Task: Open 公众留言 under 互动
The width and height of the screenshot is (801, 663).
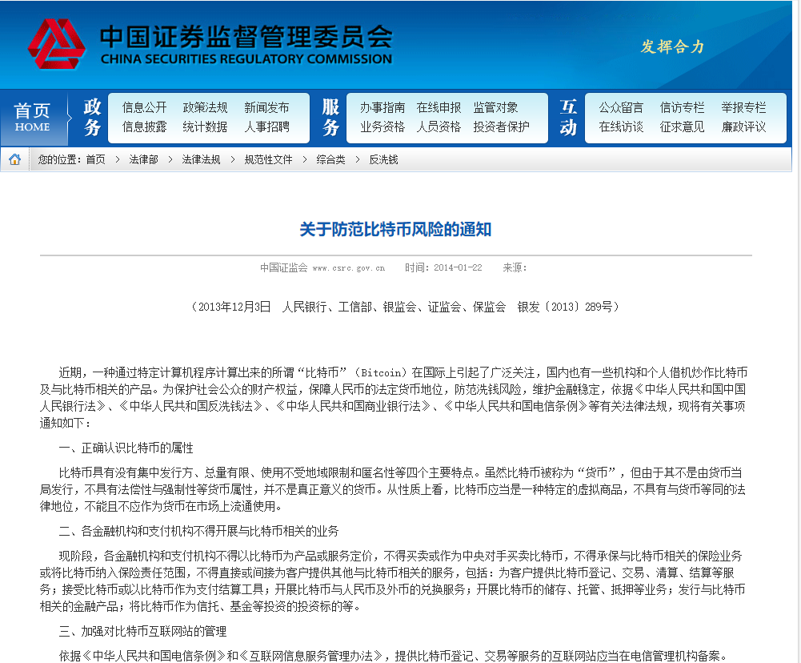Action: click(621, 107)
